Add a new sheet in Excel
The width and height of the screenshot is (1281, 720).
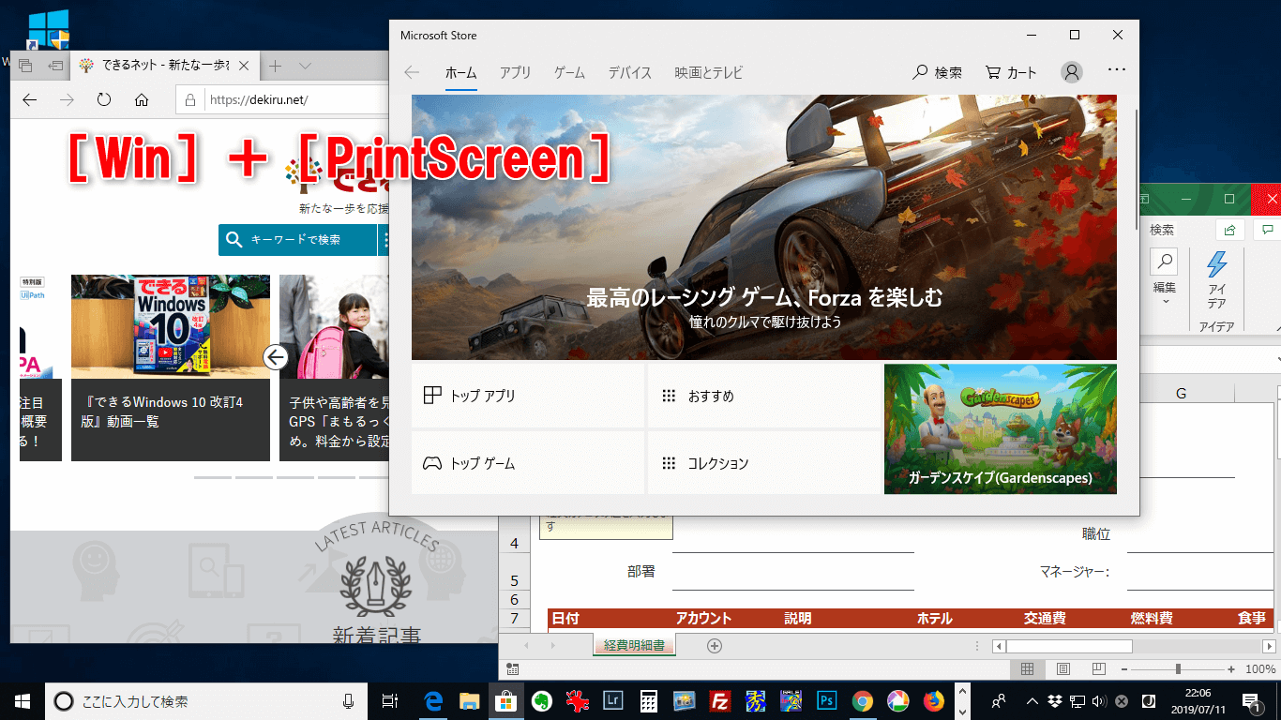tap(715, 645)
